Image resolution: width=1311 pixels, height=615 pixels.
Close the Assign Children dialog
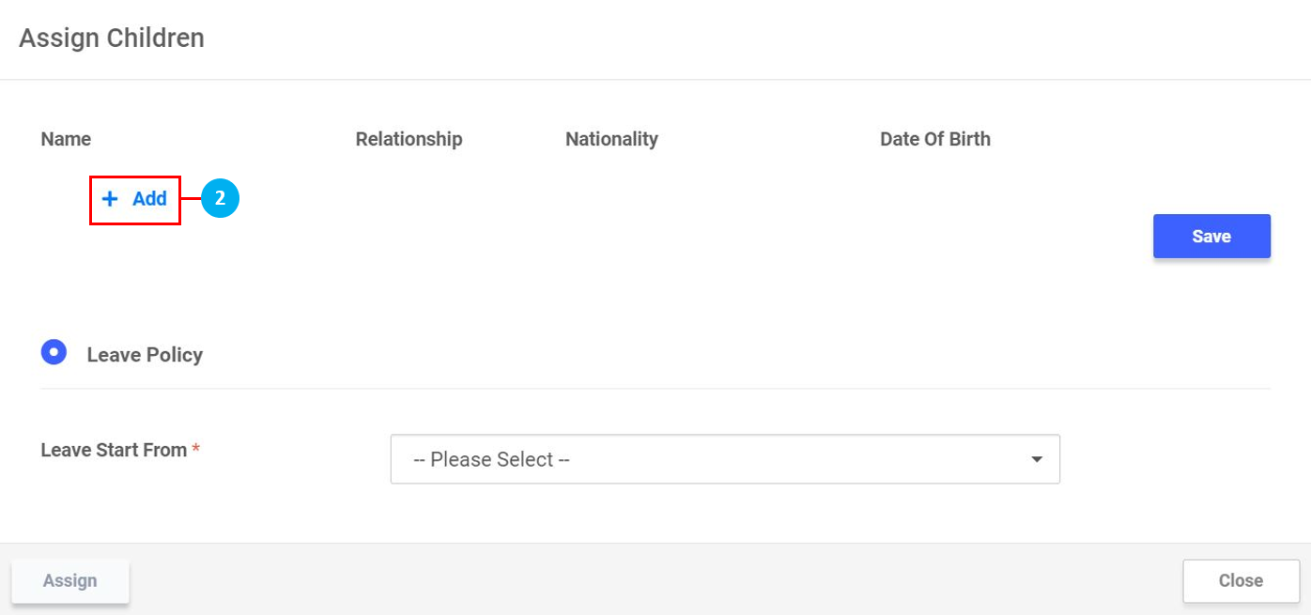[1241, 580]
